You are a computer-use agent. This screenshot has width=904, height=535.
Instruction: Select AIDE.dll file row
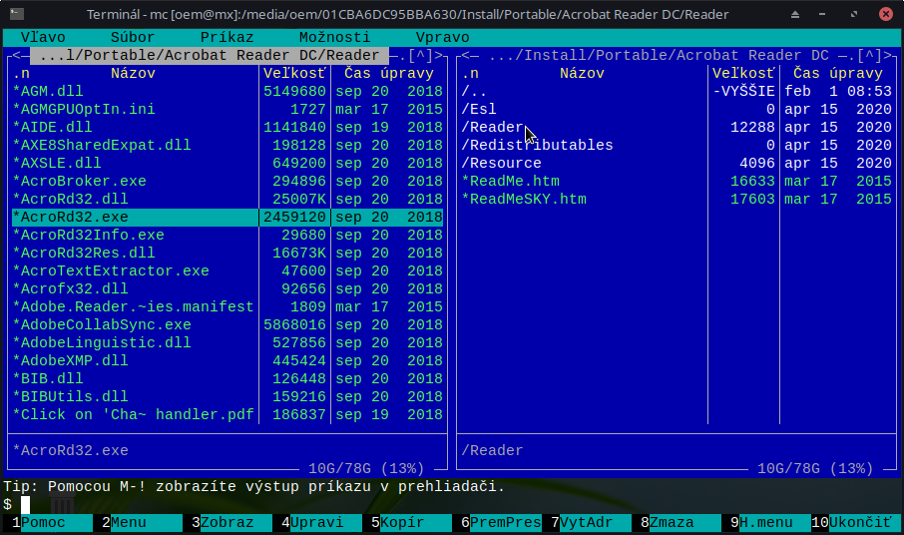coord(227,127)
